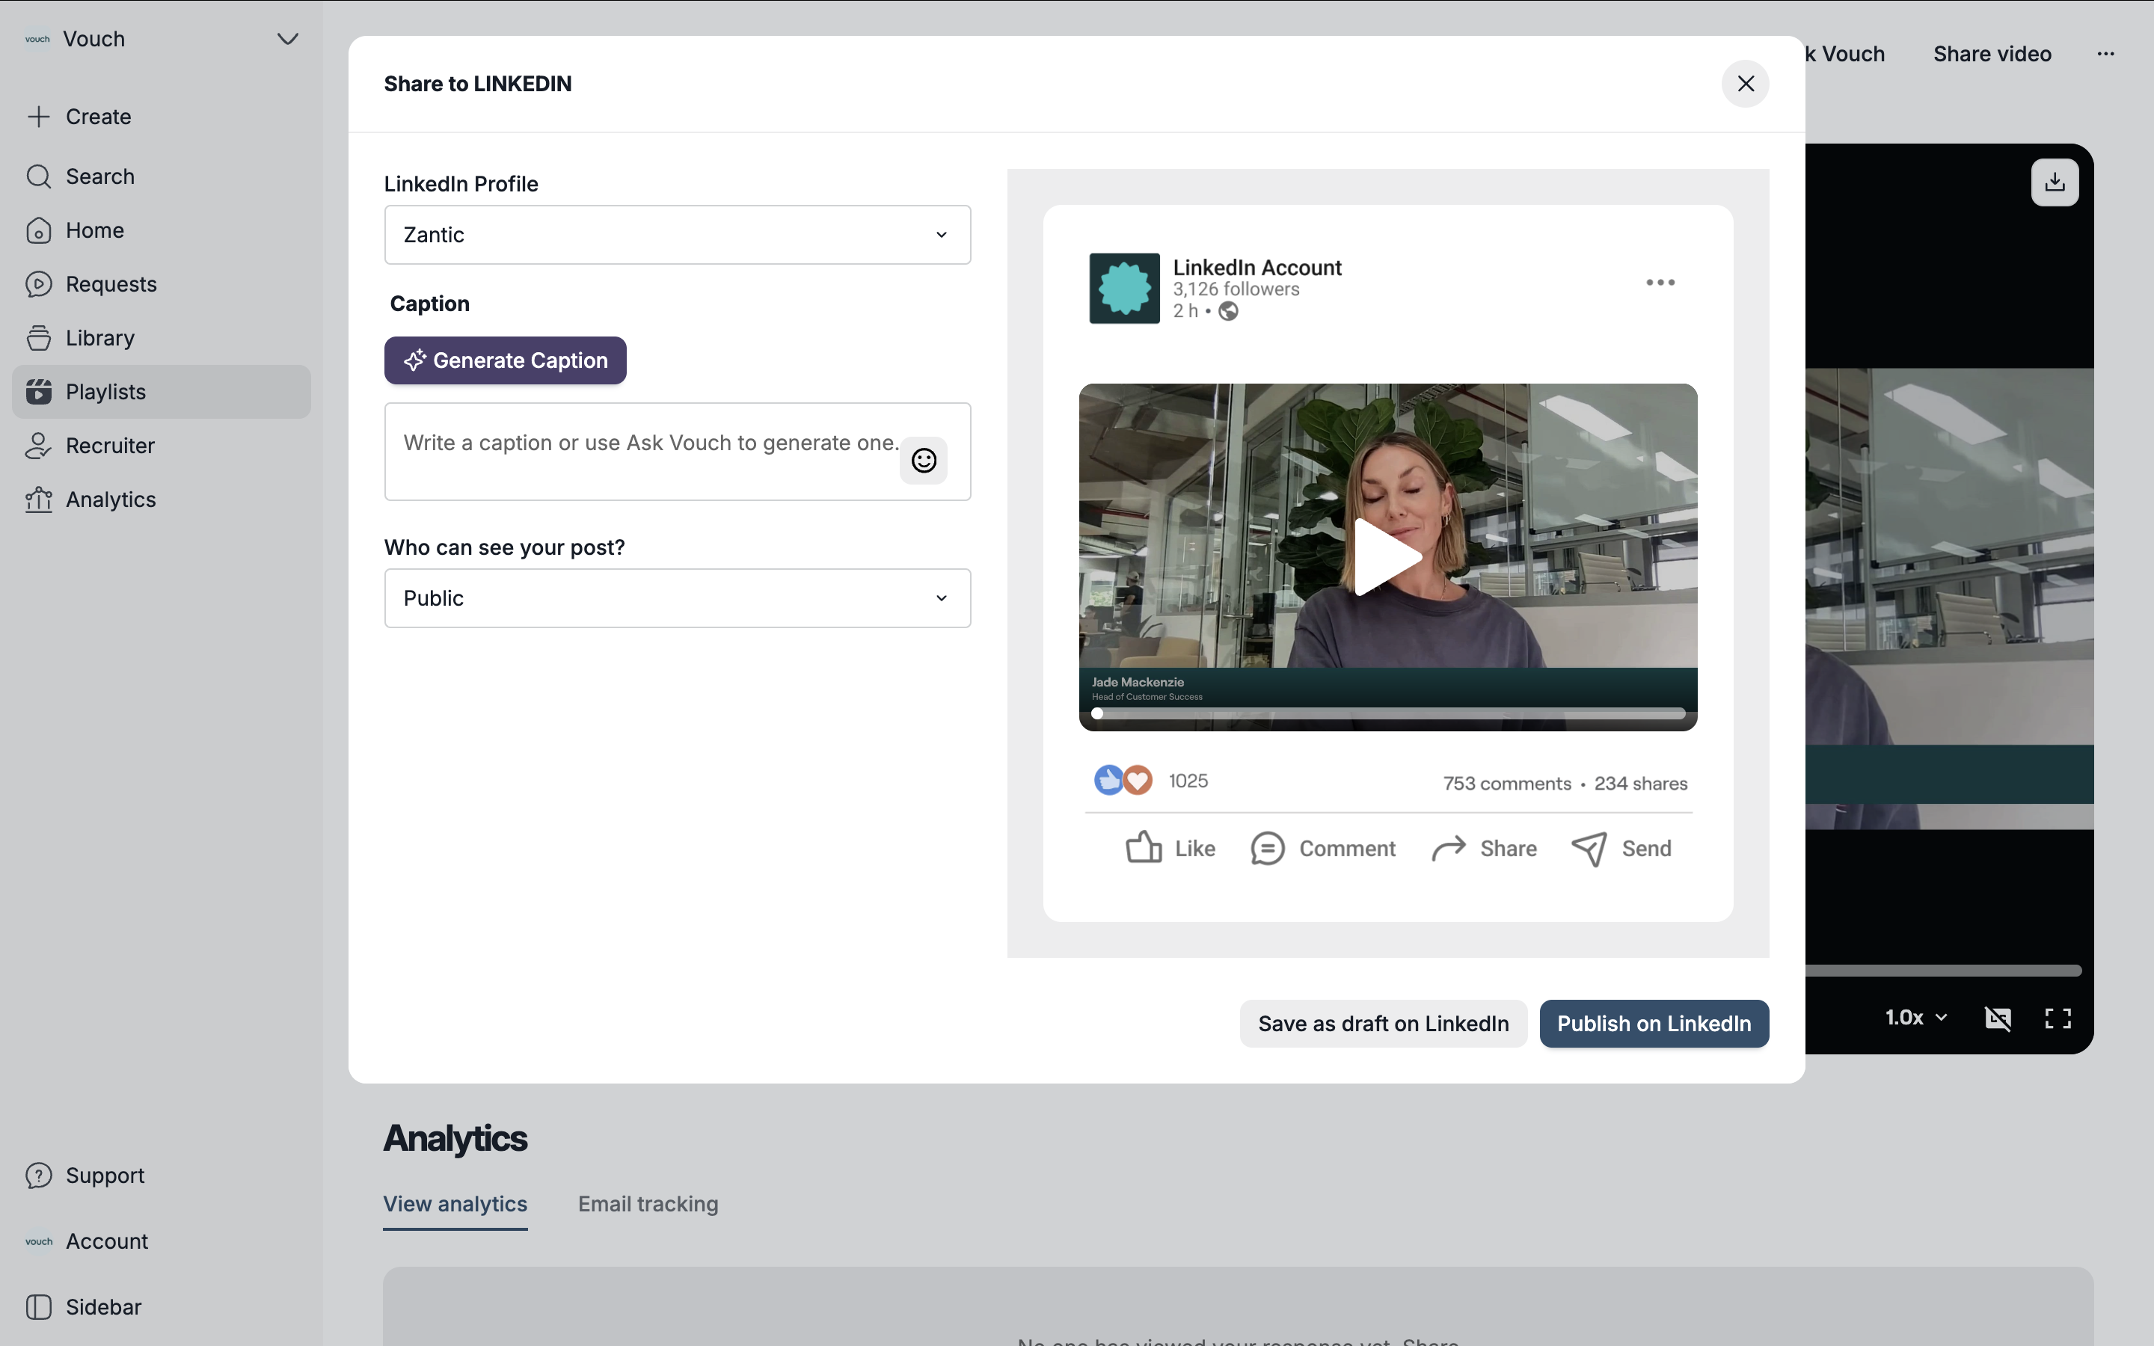Click the 3,126 followers text

(x=1236, y=289)
